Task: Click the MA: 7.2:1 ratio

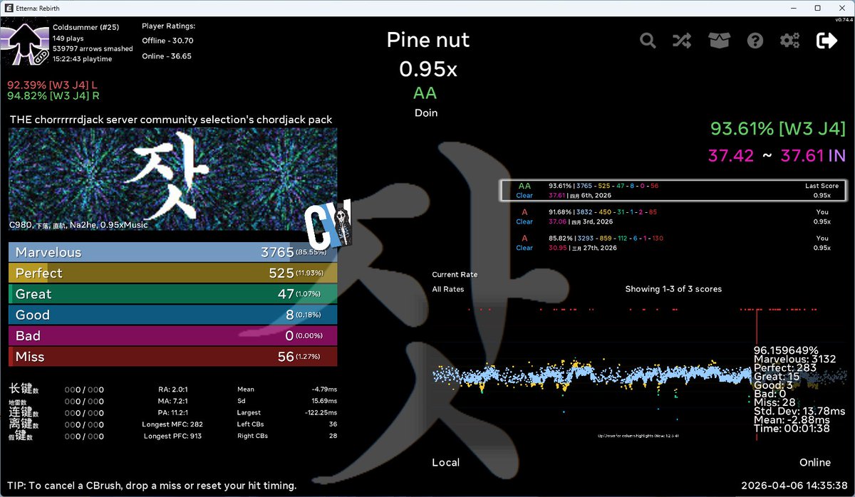Action: point(172,401)
